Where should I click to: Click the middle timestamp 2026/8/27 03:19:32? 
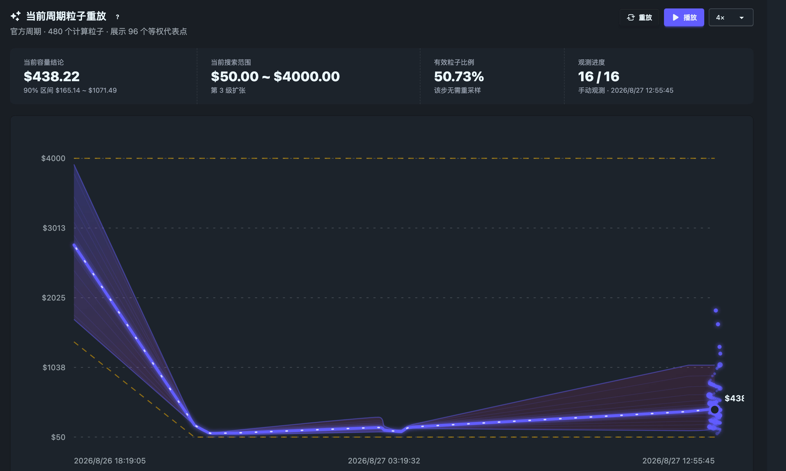pos(384,461)
